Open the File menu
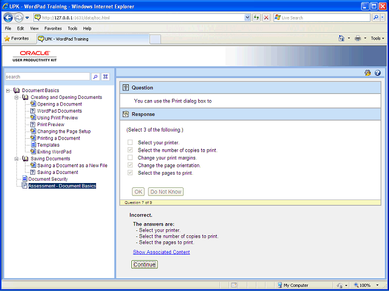The width and height of the screenshot is (389, 291). (x=8, y=28)
